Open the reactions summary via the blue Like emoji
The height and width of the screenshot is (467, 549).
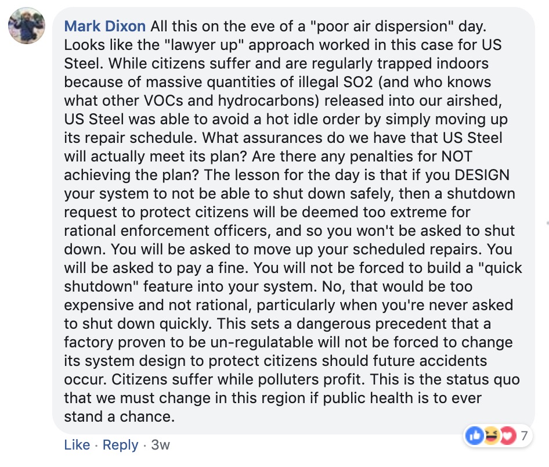[473, 435]
